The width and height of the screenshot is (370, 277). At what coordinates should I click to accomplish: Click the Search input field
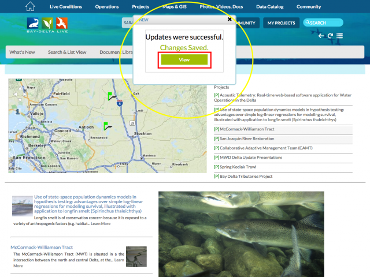pos(325,23)
